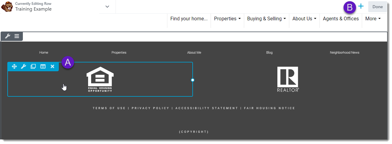This screenshot has width=392, height=144.
Task: Click the Beaver Builder logo icon
Action: tap(7, 6)
